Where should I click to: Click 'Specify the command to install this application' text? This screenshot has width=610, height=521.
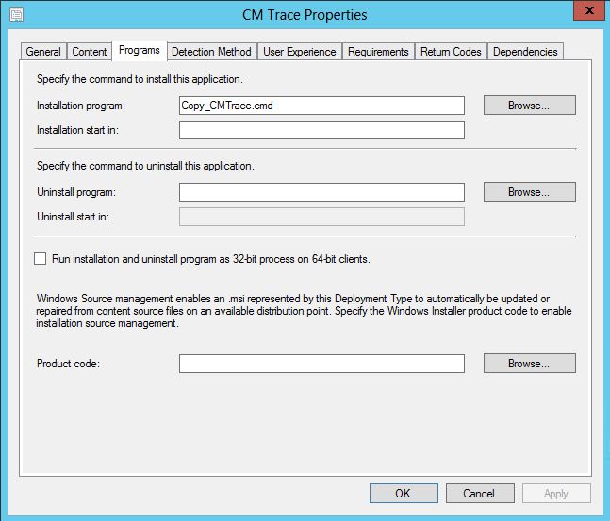[140, 79]
